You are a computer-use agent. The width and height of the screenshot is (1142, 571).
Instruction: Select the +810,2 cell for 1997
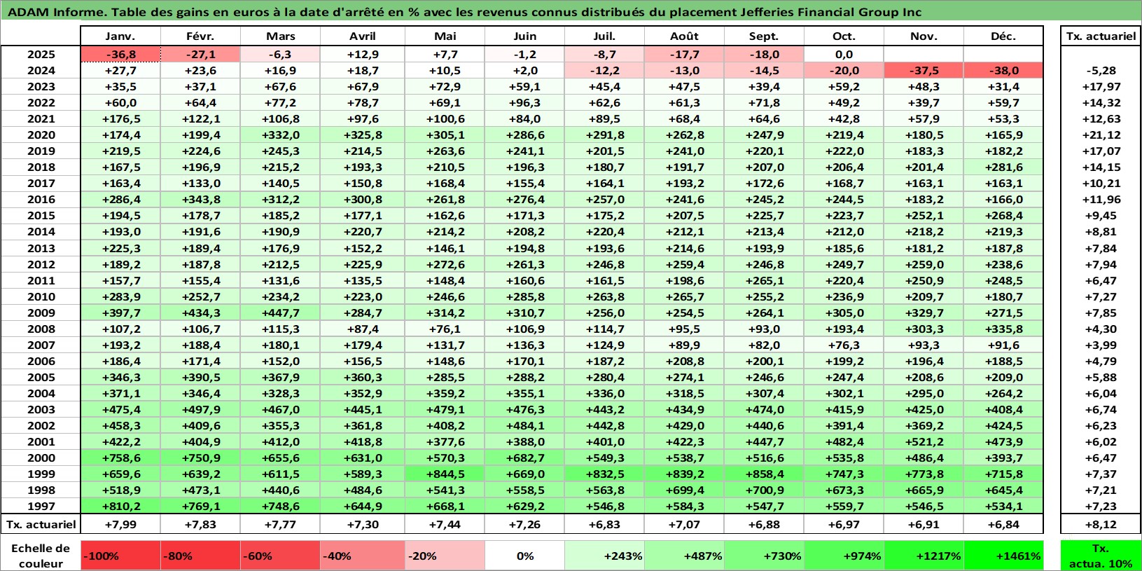click(121, 507)
